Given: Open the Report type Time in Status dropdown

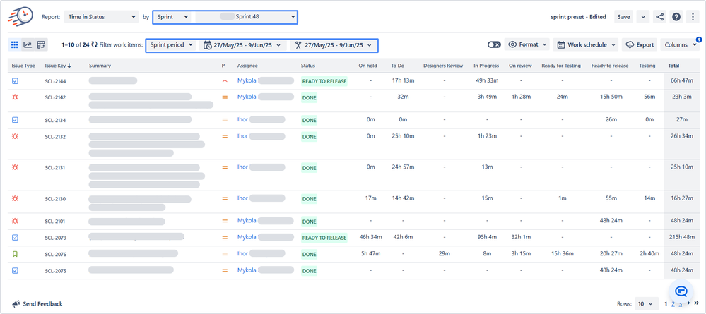Looking at the screenshot, I should pos(101,17).
